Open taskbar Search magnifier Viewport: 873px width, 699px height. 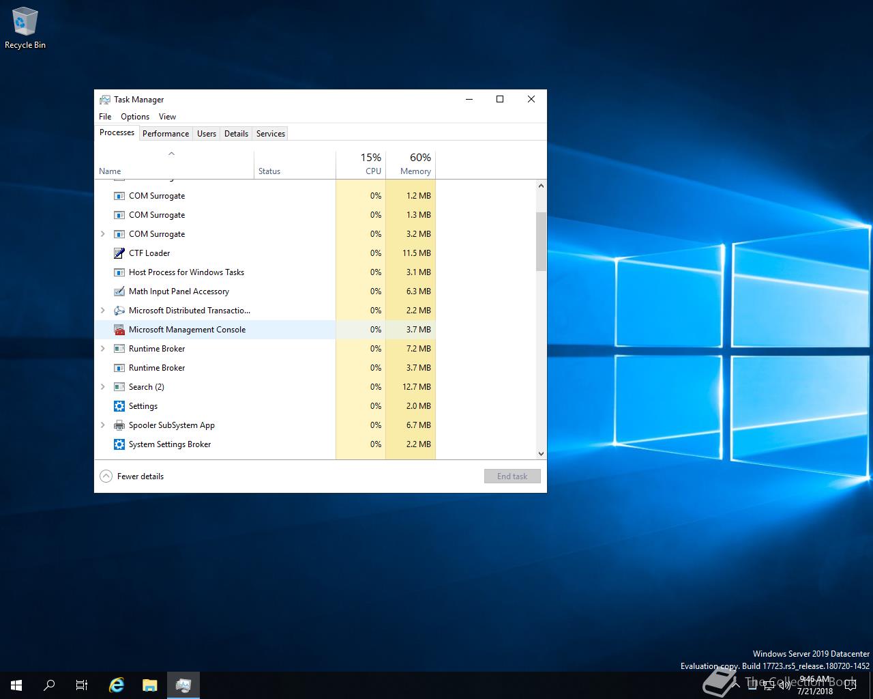[x=49, y=685]
